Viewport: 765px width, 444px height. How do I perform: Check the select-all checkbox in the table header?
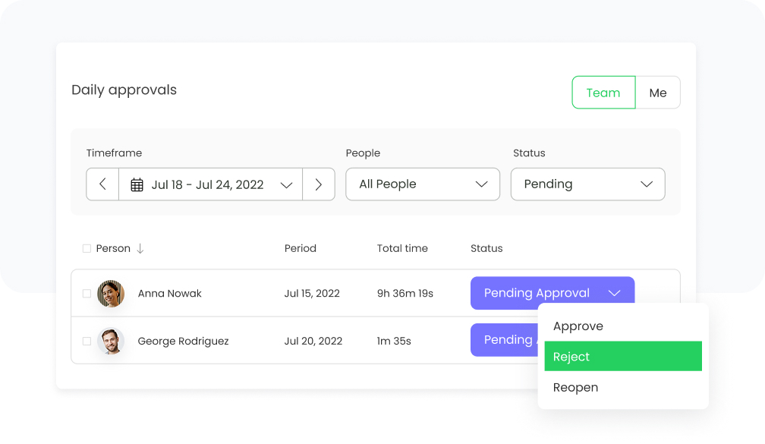coord(87,248)
